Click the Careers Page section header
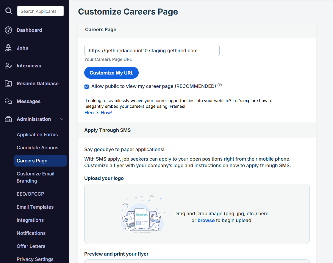333x263 pixels. pyautogui.click(x=101, y=29)
